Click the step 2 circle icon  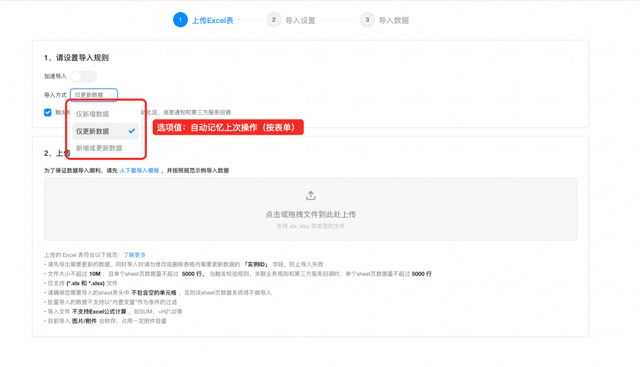tap(273, 20)
